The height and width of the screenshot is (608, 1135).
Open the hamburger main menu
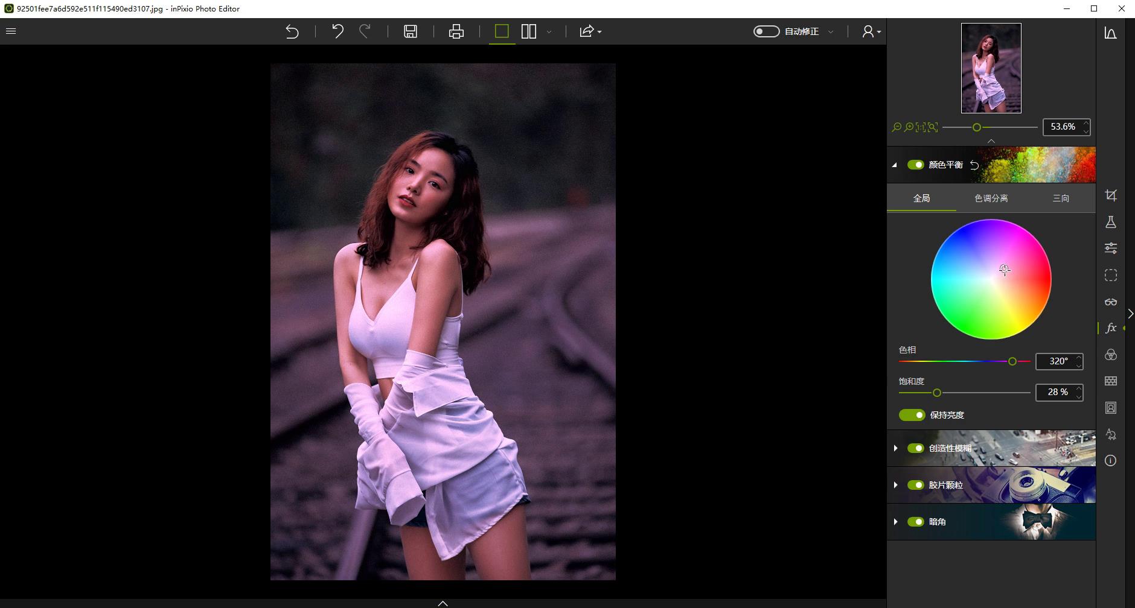point(11,31)
